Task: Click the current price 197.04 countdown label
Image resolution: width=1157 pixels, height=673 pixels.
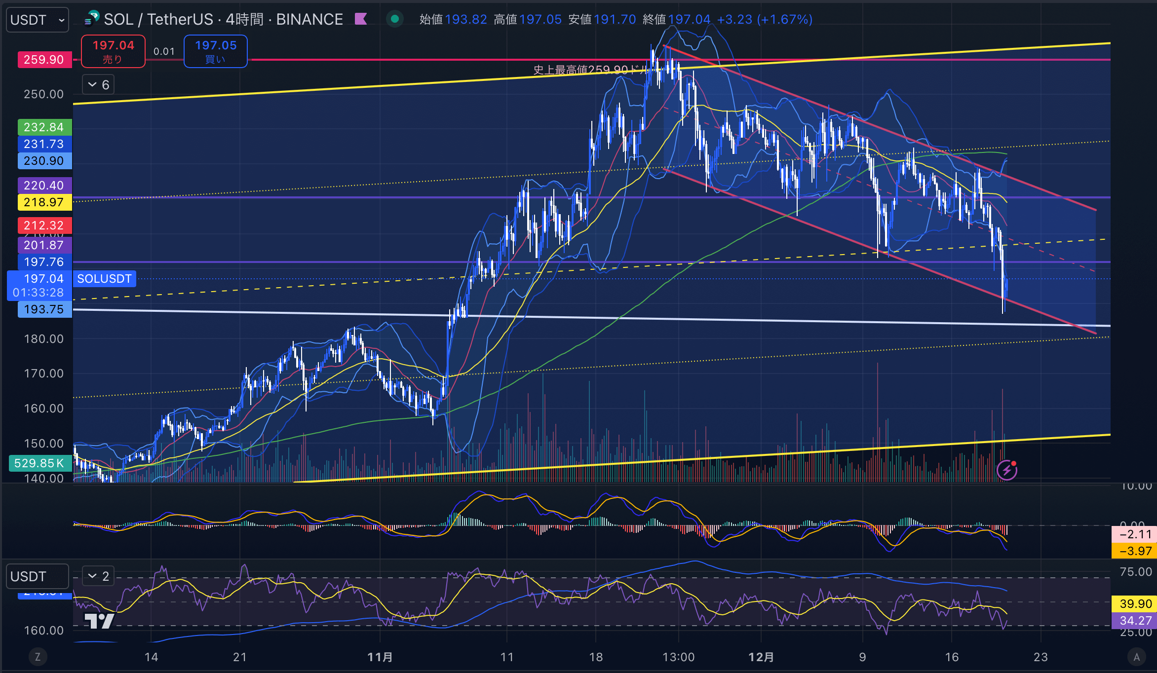Action: coord(39,286)
